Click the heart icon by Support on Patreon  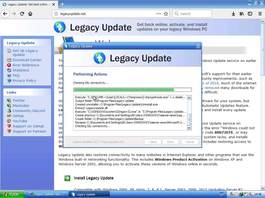click(x=9, y=131)
